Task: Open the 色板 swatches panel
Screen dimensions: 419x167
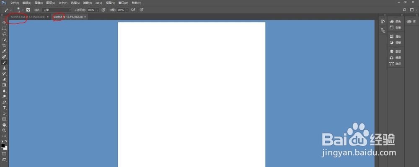Action: (x=396, y=28)
